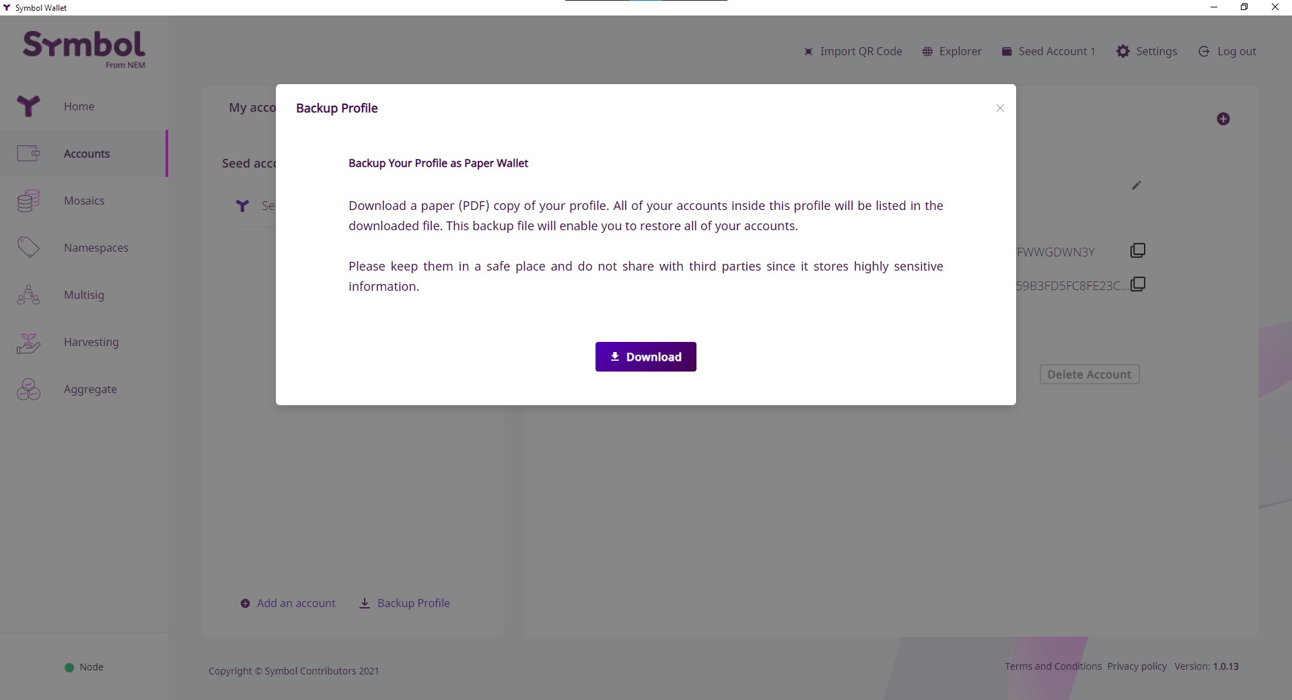Copy the public key value
This screenshot has width=1292, height=700.
(1138, 285)
